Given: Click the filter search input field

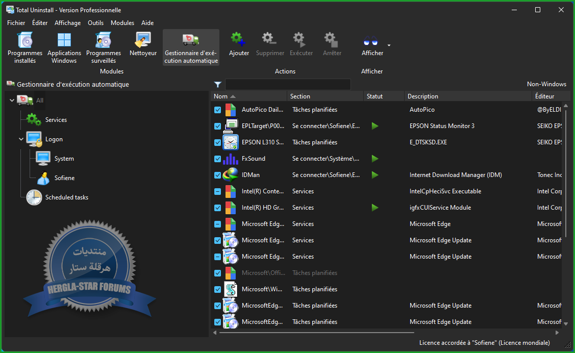Looking at the screenshot, I should point(288,84).
